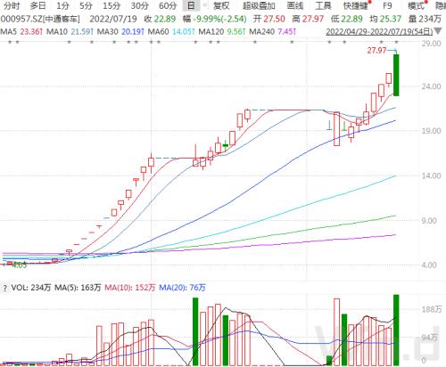The height and width of the screenshot is (367, 446).
Task: Click the 94万 volume axis label
Action: [430, 338]
